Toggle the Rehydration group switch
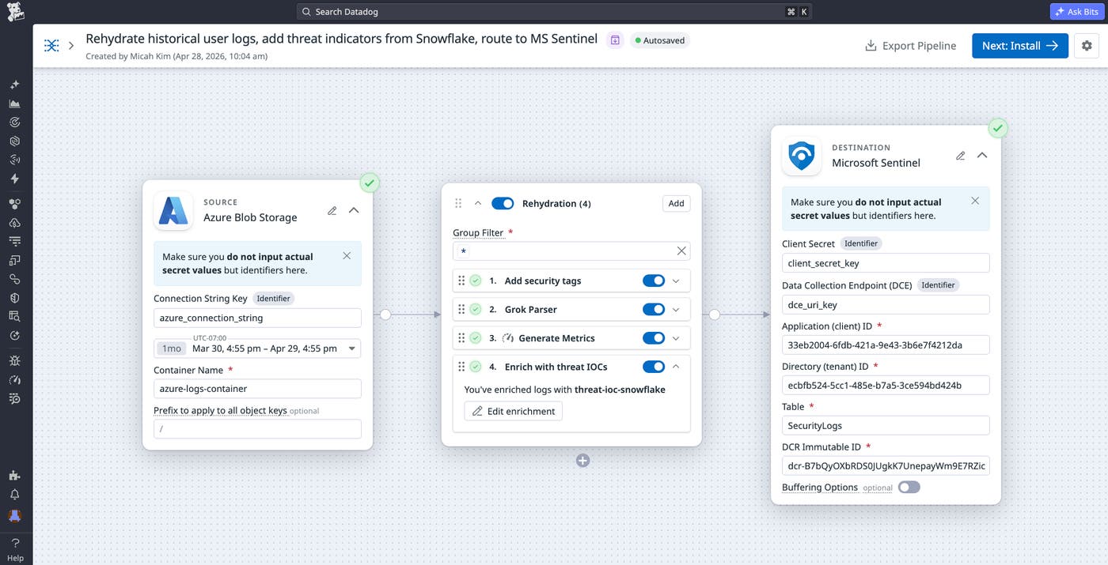The width and height of the screenshot is (1108, 565). (x=503, y=204)
